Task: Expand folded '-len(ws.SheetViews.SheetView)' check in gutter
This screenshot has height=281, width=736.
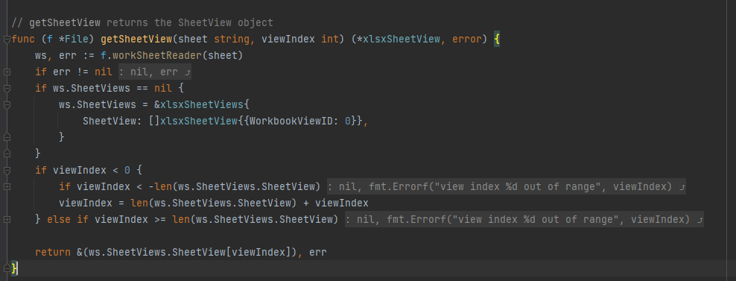Action: pyautogui.click(x=7, y=186)
